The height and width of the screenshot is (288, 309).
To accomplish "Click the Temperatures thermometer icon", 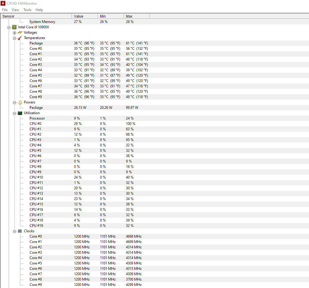I will click(x=20, y=38).
